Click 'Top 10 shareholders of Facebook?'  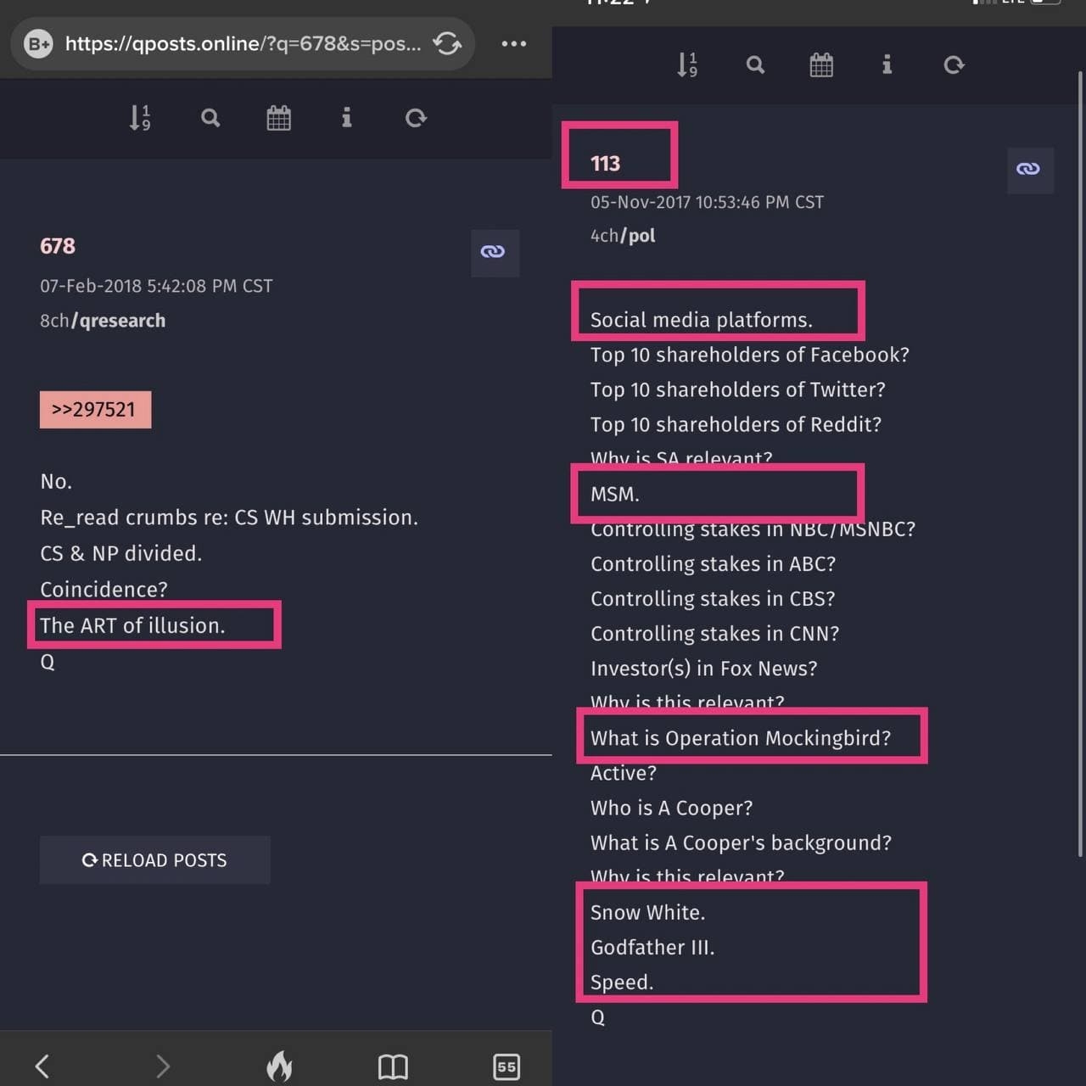click(750, 355)
